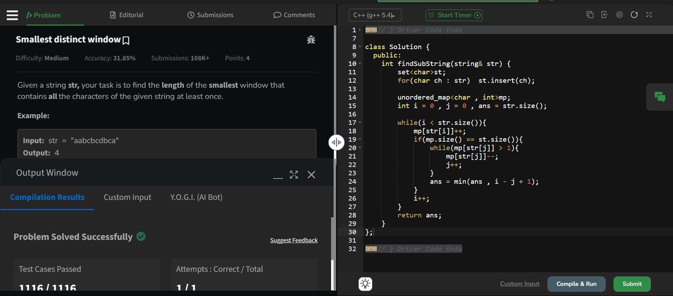
Task: Collapse the inner while fold at line 20
Action: coord(359,148)
